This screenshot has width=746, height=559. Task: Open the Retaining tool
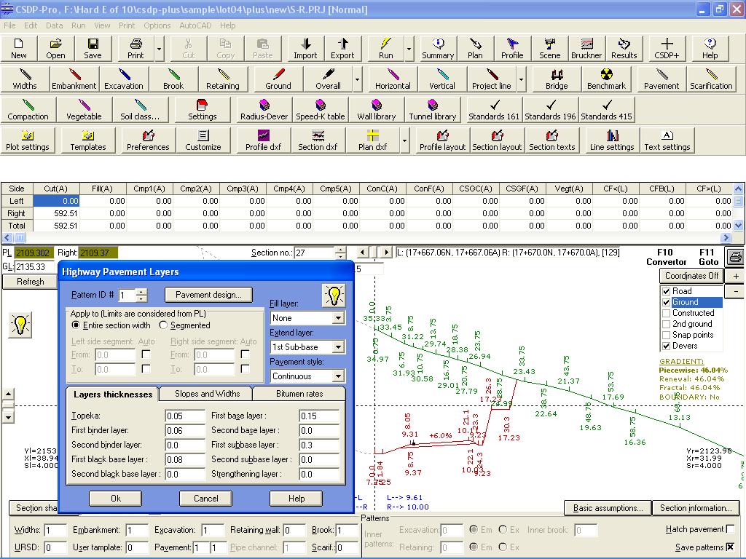click(x=223, y=79)
